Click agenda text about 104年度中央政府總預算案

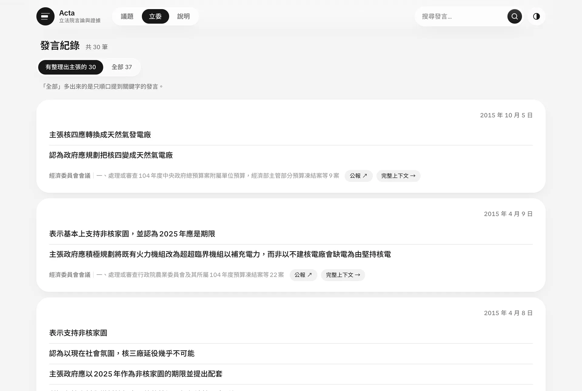(x=218, y=176)
